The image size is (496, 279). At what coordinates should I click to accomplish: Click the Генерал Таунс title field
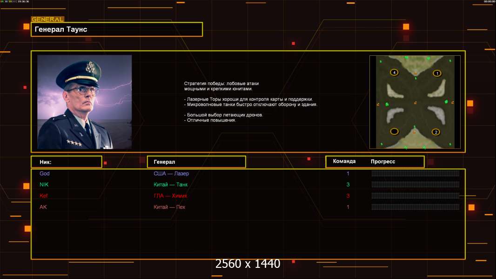pos(117,29)
